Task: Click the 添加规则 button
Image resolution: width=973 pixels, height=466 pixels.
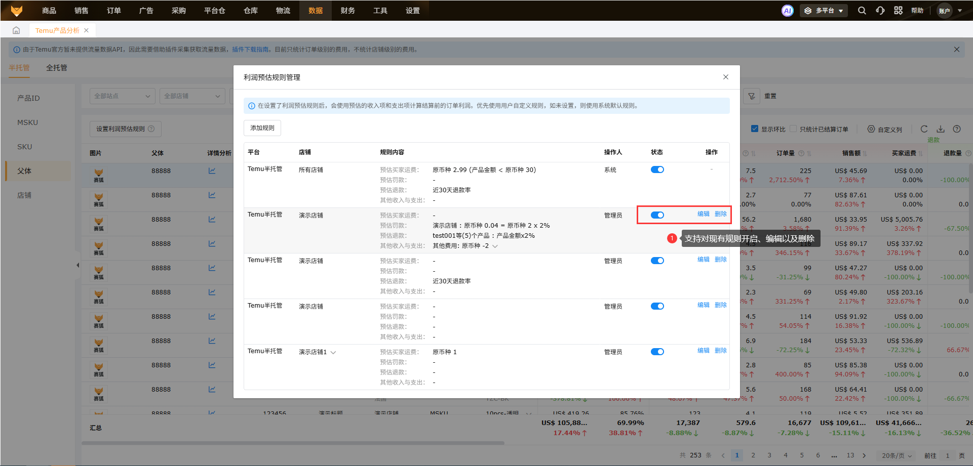Action: [x=262, y=128]
